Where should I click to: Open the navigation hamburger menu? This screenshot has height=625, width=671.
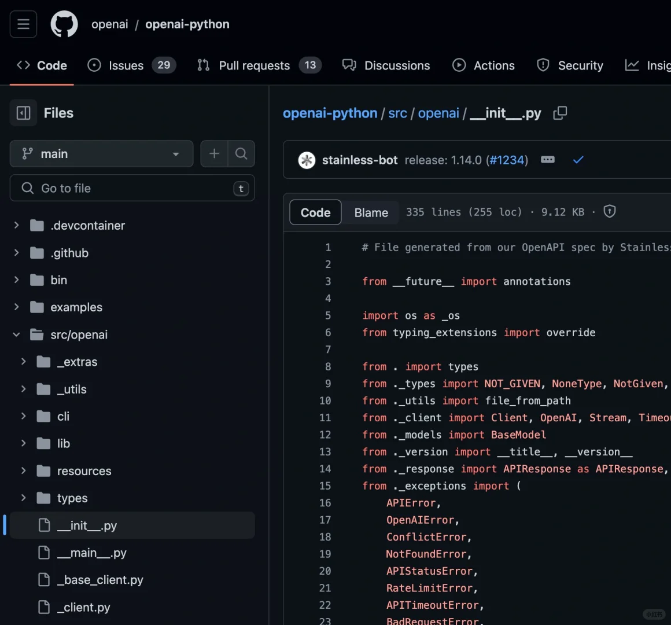pyautogui.click(x=23, y=24)
